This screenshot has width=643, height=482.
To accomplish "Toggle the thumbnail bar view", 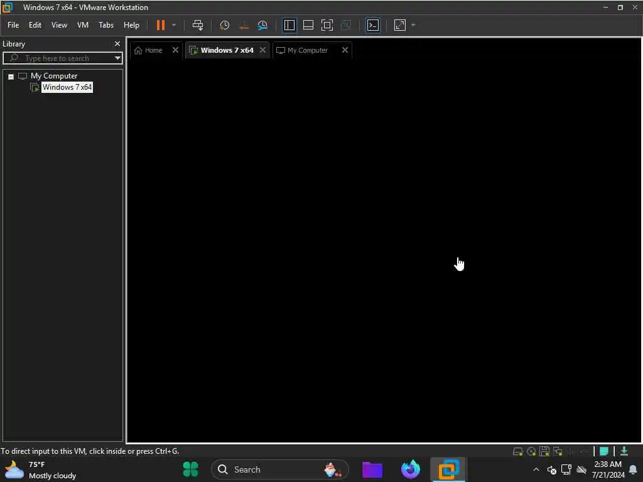I will 308,25.
